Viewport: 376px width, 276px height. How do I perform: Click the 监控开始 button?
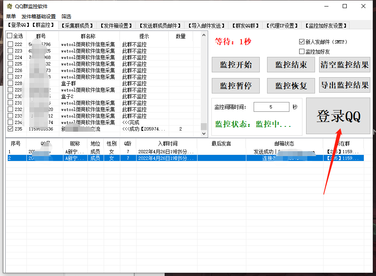point(236,65)
